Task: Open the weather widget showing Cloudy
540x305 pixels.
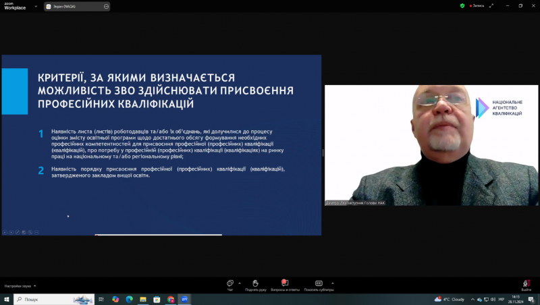Action: tap(450, 299)
